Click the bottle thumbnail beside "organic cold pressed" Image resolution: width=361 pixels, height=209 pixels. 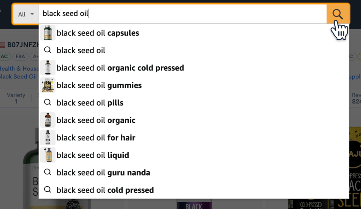point(48,67)
